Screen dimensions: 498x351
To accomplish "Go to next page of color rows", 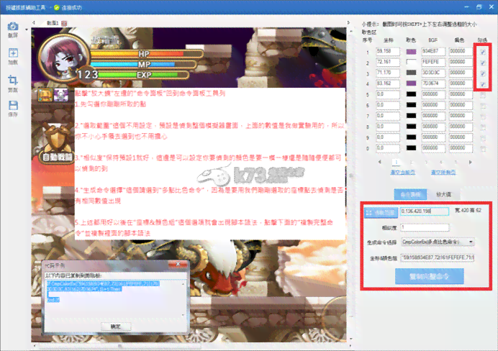I will point(471,162).
